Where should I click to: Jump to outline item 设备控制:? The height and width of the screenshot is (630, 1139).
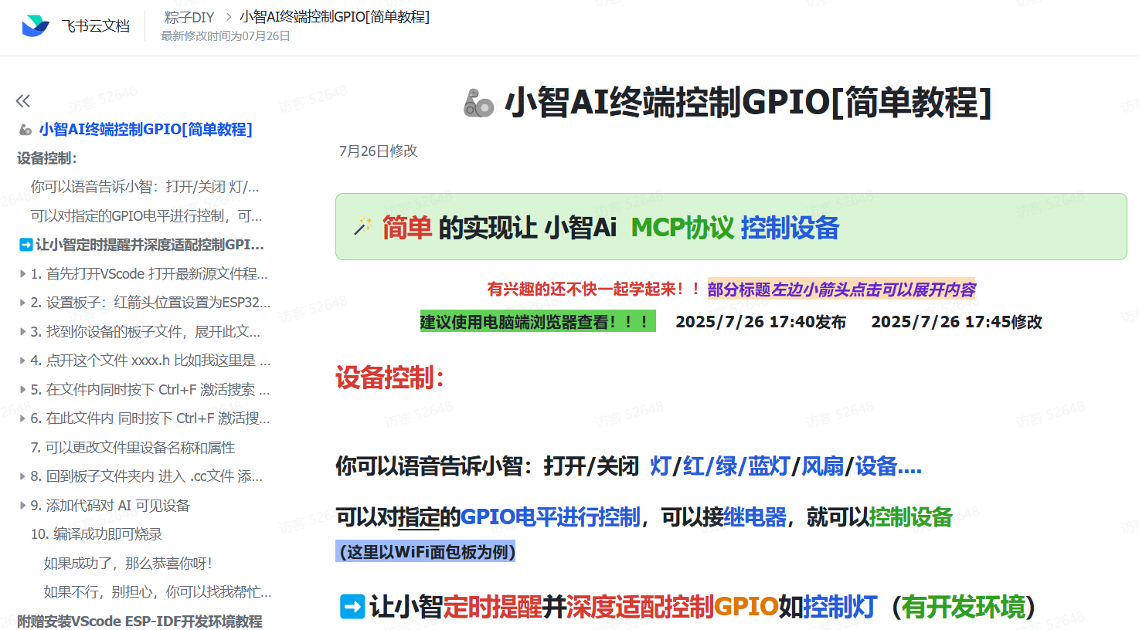(47, 158)
